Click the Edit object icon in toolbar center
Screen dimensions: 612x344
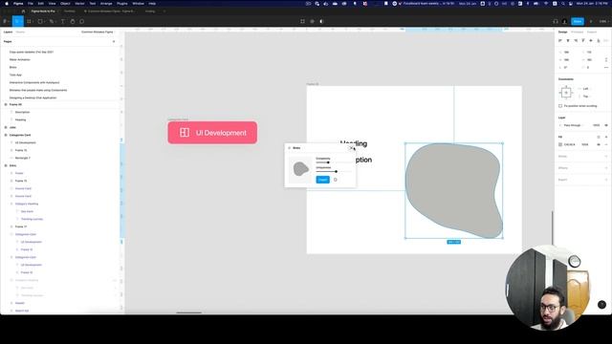pyautogui.click(x=302, y=21)
